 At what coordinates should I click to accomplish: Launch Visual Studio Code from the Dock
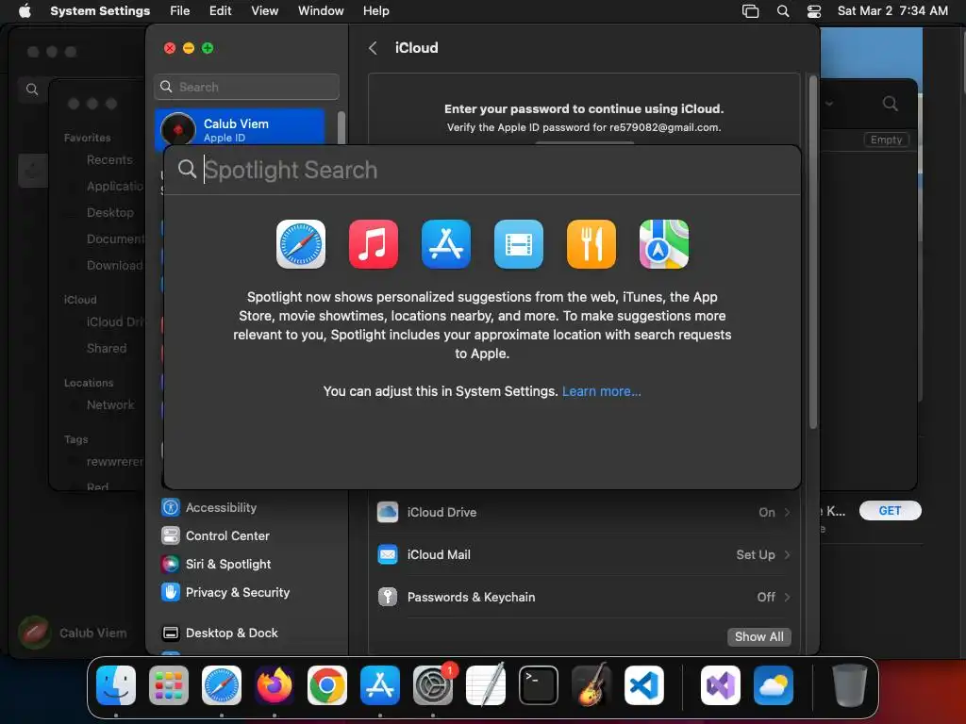click(643, 685)
